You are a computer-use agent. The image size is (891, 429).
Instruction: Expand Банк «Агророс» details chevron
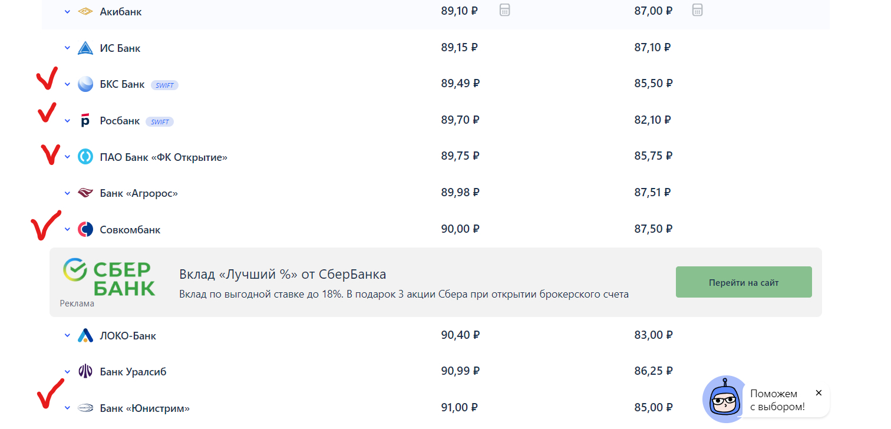pyautogui.click(x=67, y=193)
